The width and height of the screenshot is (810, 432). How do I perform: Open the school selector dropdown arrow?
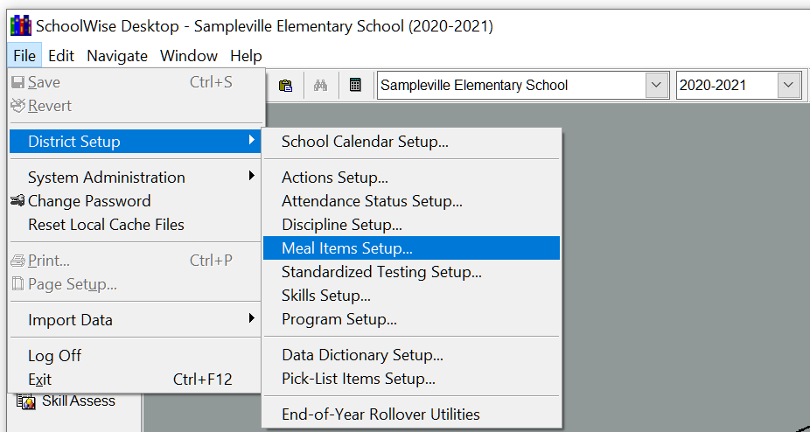(x=656, y=85)
